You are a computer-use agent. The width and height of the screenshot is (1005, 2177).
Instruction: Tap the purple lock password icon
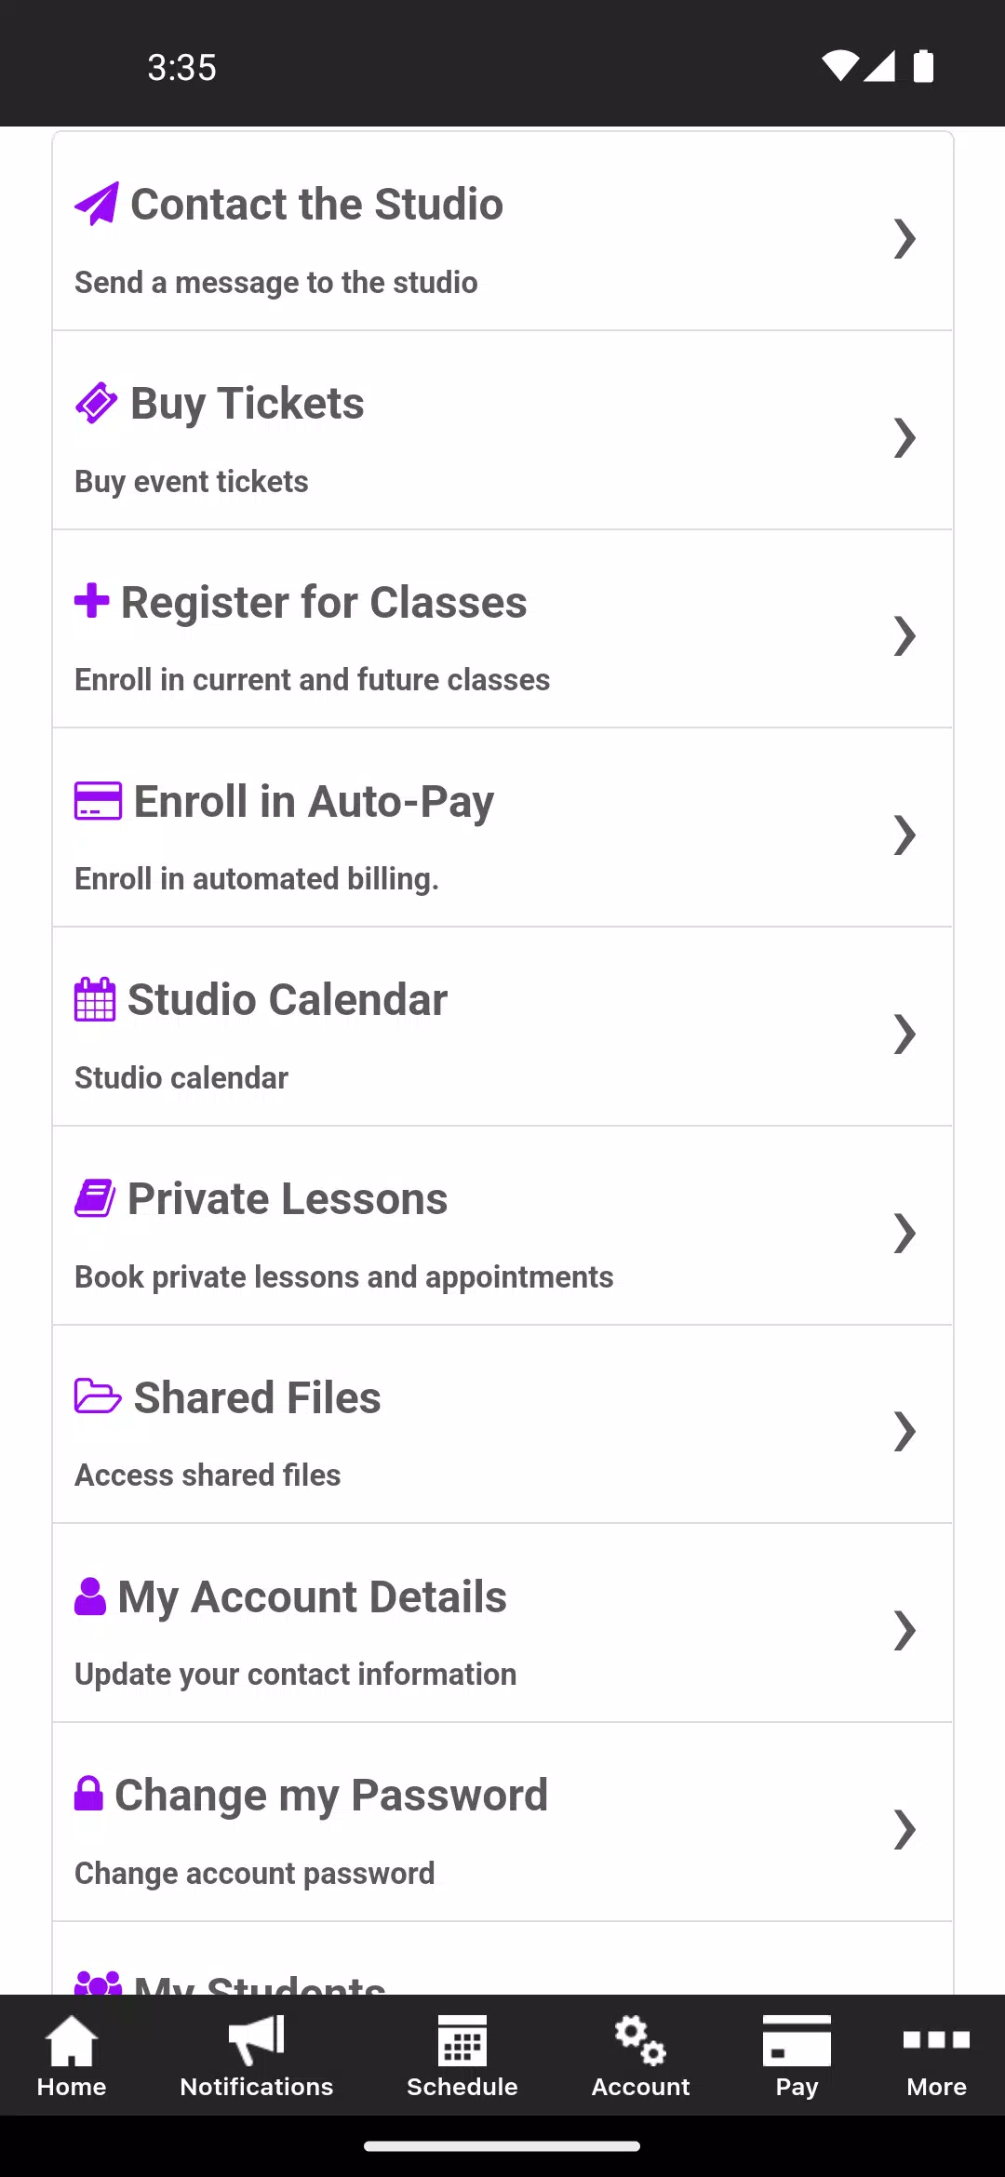(88, 1794)
